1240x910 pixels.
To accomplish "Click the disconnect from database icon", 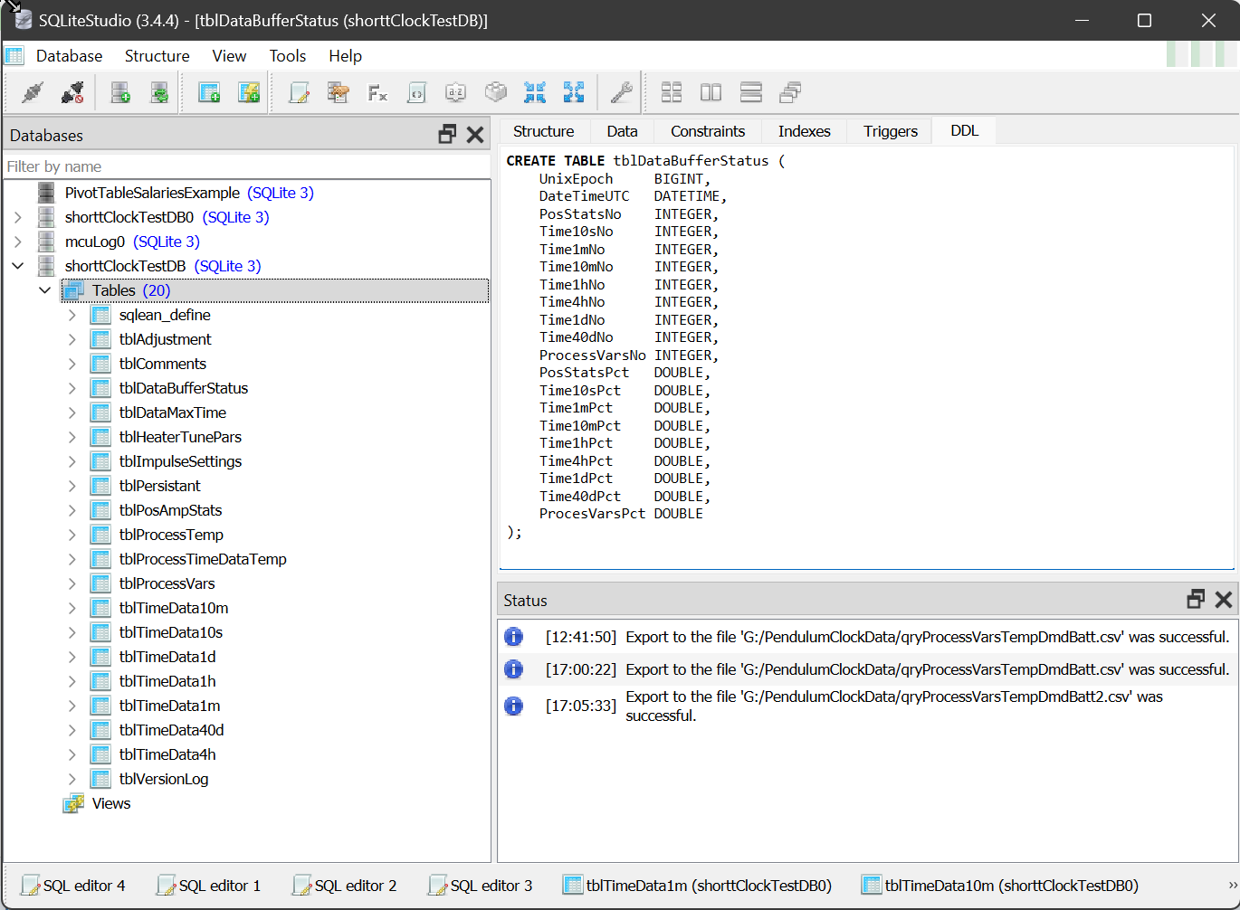I will (72, 92).
